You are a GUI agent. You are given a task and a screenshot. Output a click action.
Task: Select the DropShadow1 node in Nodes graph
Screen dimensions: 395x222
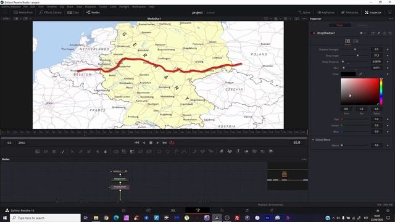tap(120, 187)
